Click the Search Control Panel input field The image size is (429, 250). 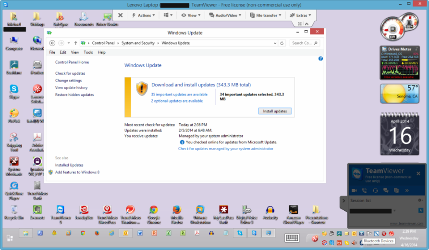[x=303, y=43]
